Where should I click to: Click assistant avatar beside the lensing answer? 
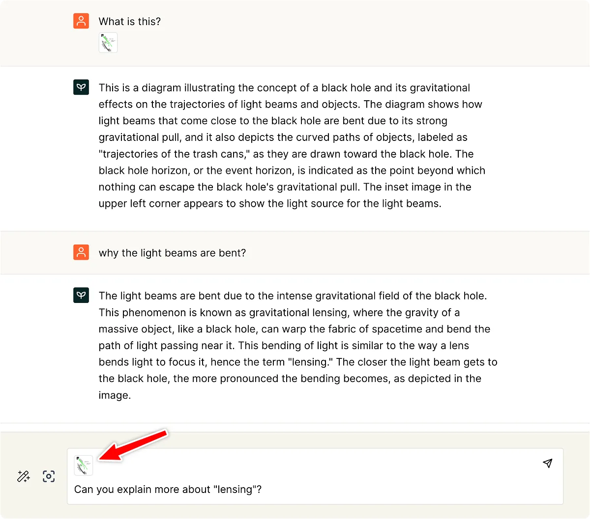click(81, 295)
